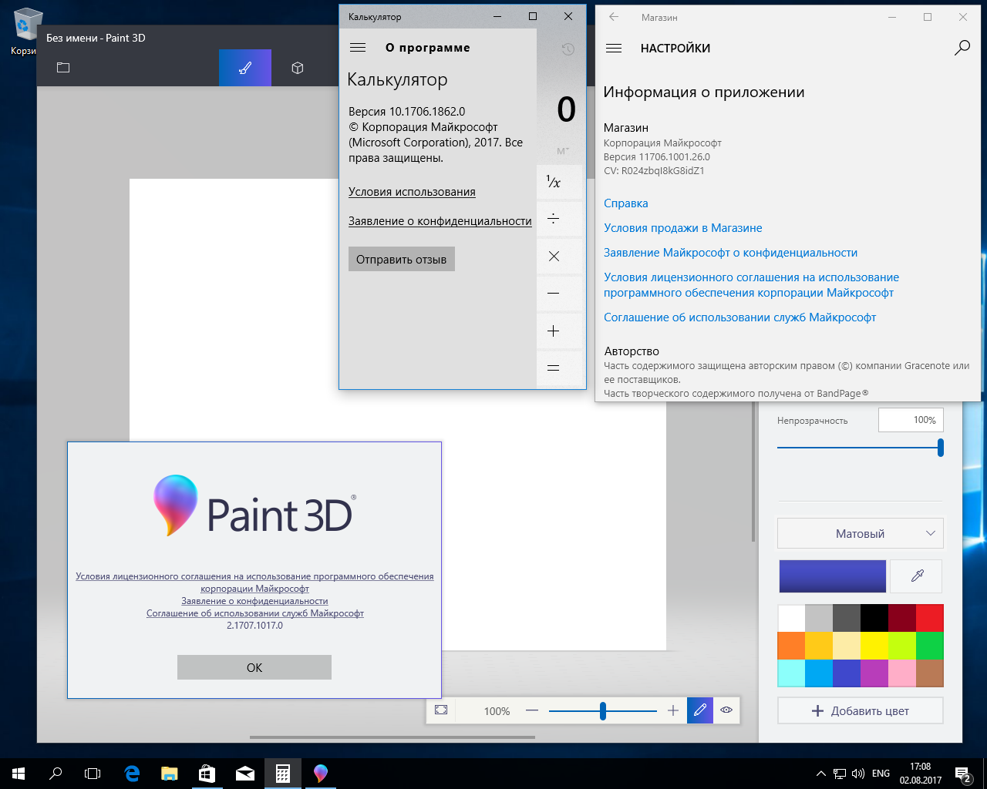
Task: Open the Store software license terms link
Action: click(752, 285)
